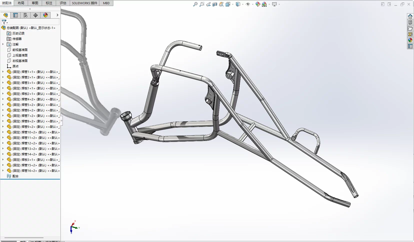The height and width of the screenshot is (242, 414).
Task: Open the Design Library task pane icon
Action: [410, 22]
